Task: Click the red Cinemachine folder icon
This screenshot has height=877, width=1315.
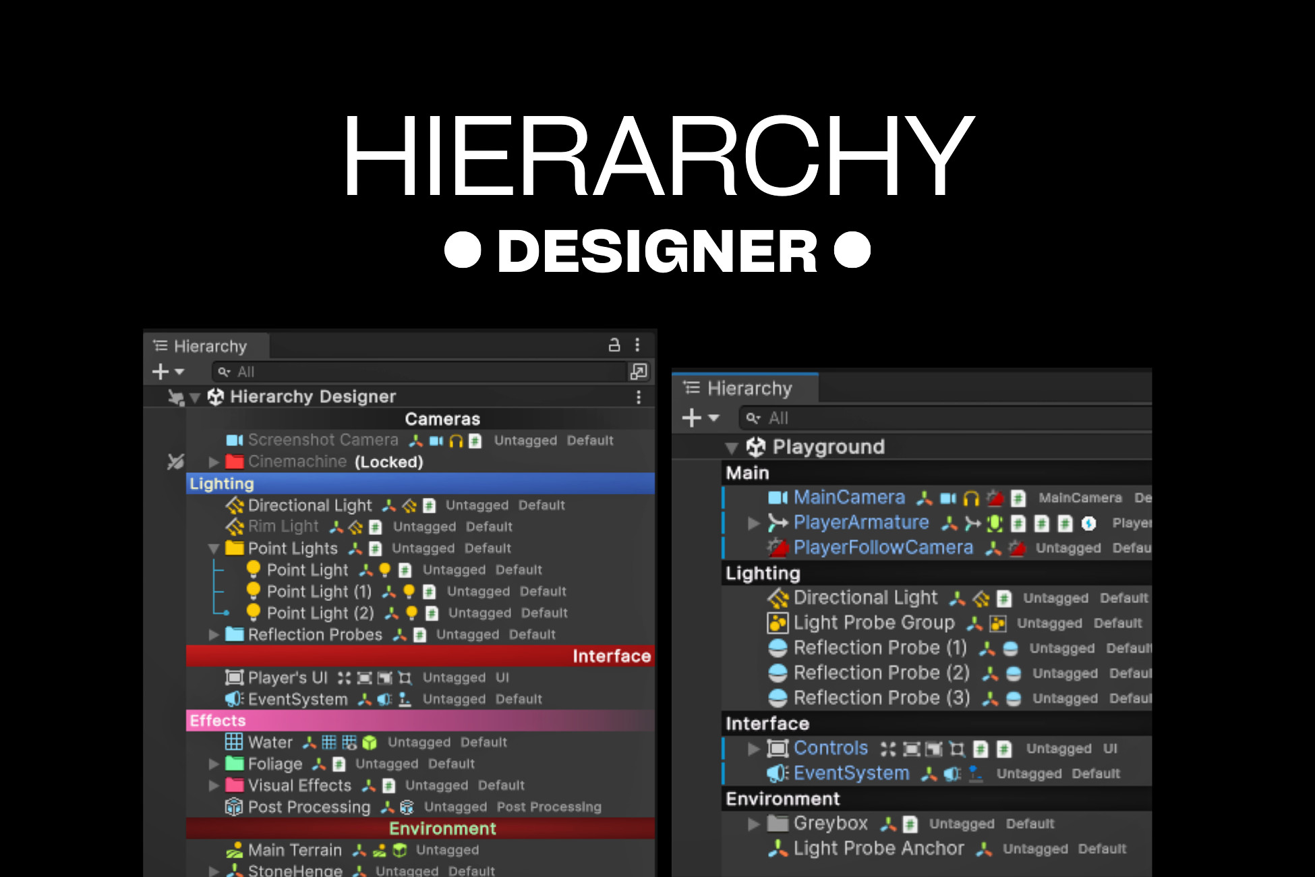Action: pos(234,462)
